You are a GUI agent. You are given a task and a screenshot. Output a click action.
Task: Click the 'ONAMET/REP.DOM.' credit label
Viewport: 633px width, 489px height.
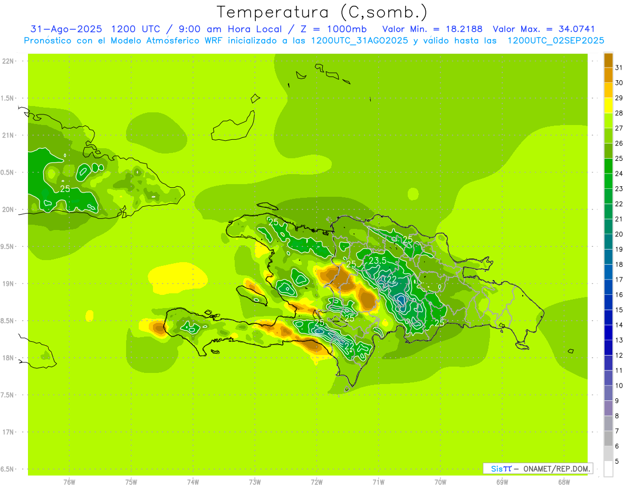(x=557, y=468)
